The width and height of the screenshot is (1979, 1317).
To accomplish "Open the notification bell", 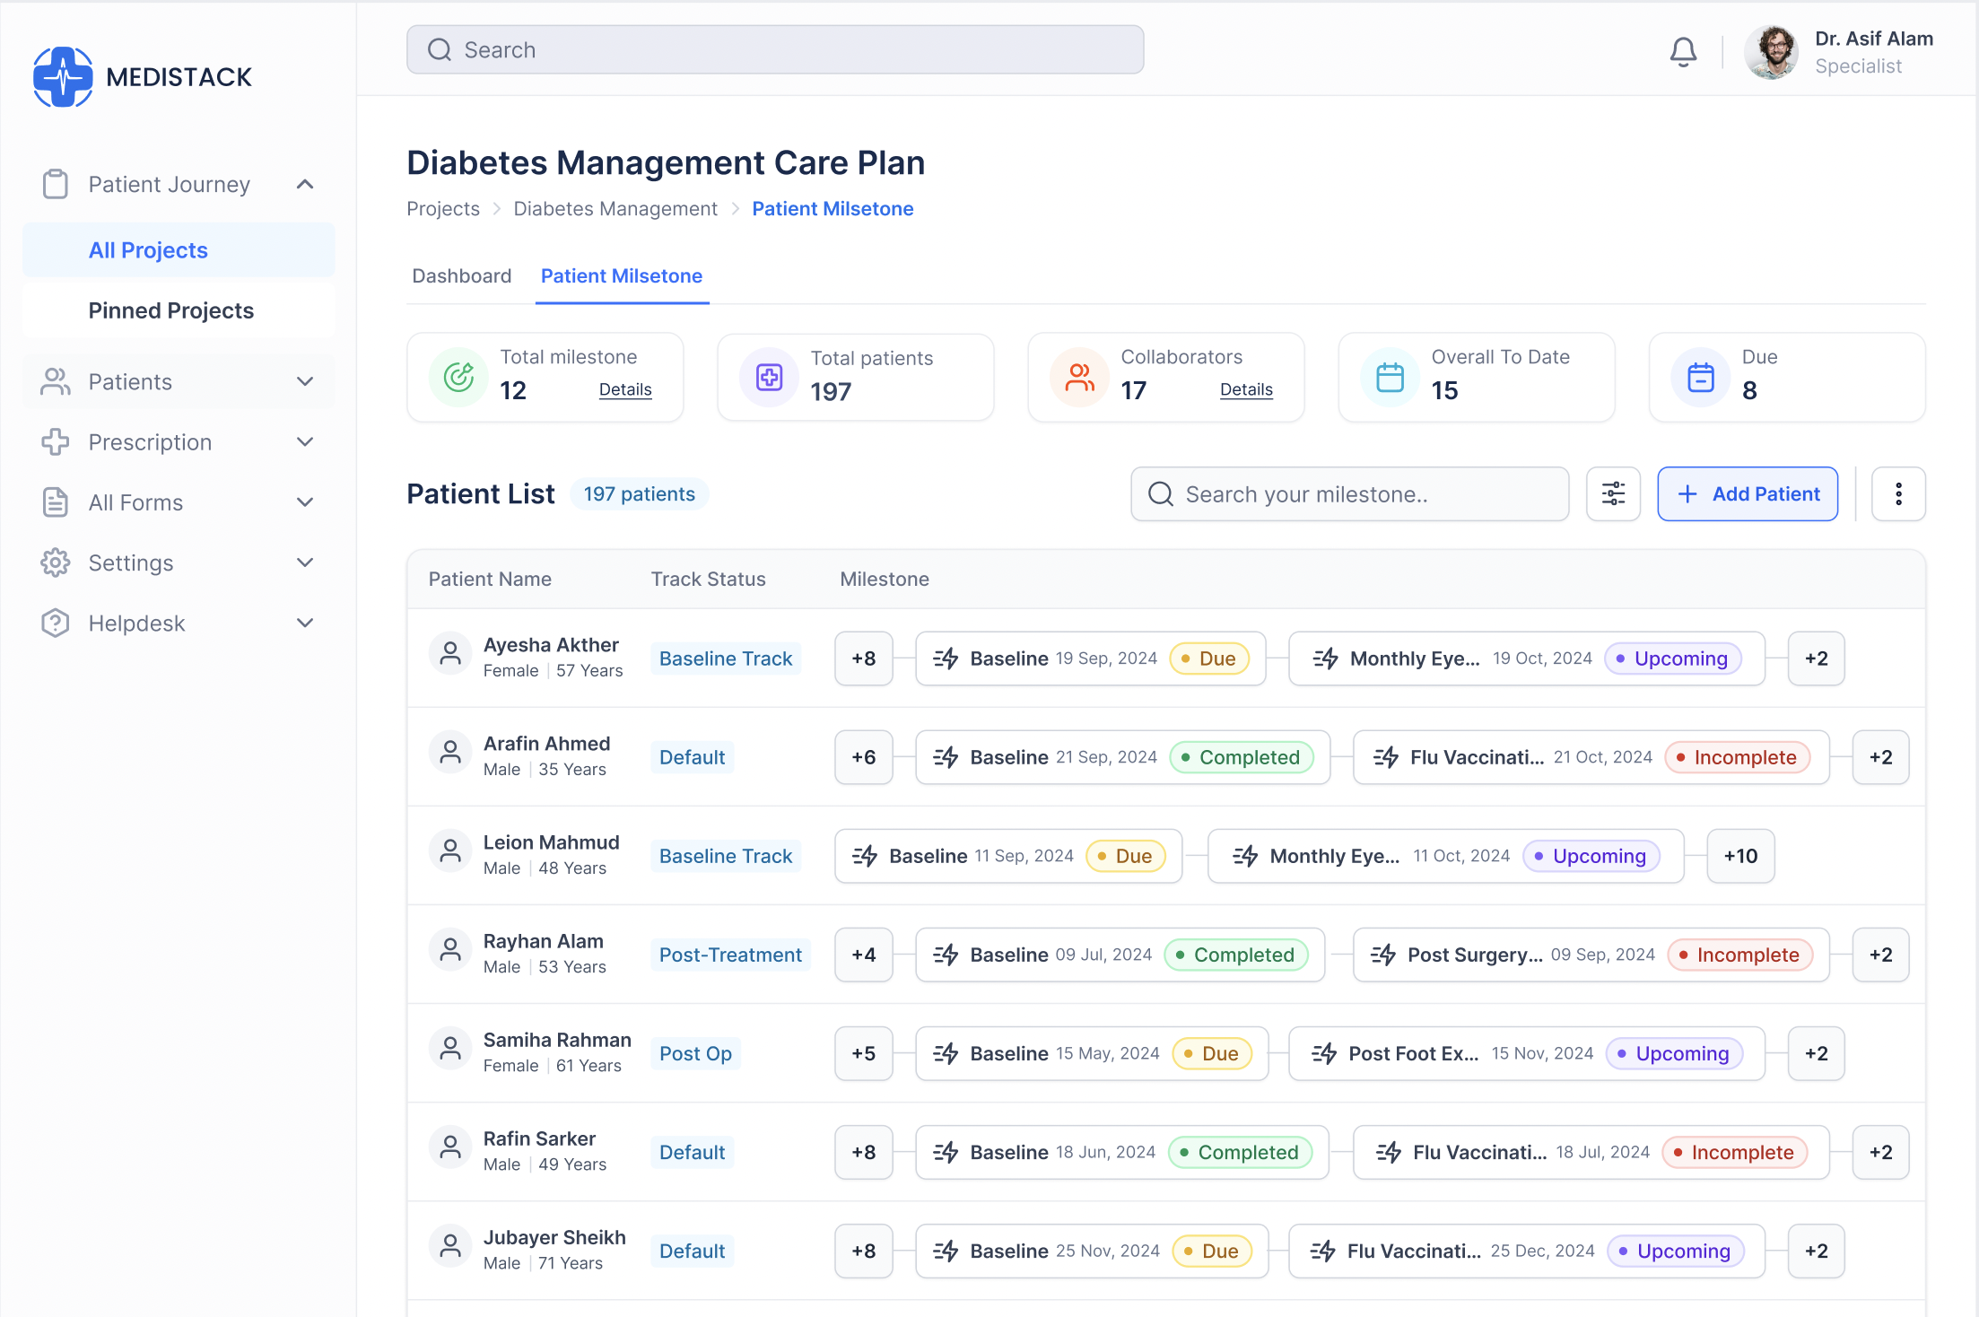I will coord(1683,51).
